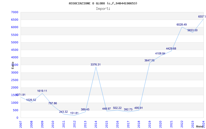Click the 2011 year label

64,124
